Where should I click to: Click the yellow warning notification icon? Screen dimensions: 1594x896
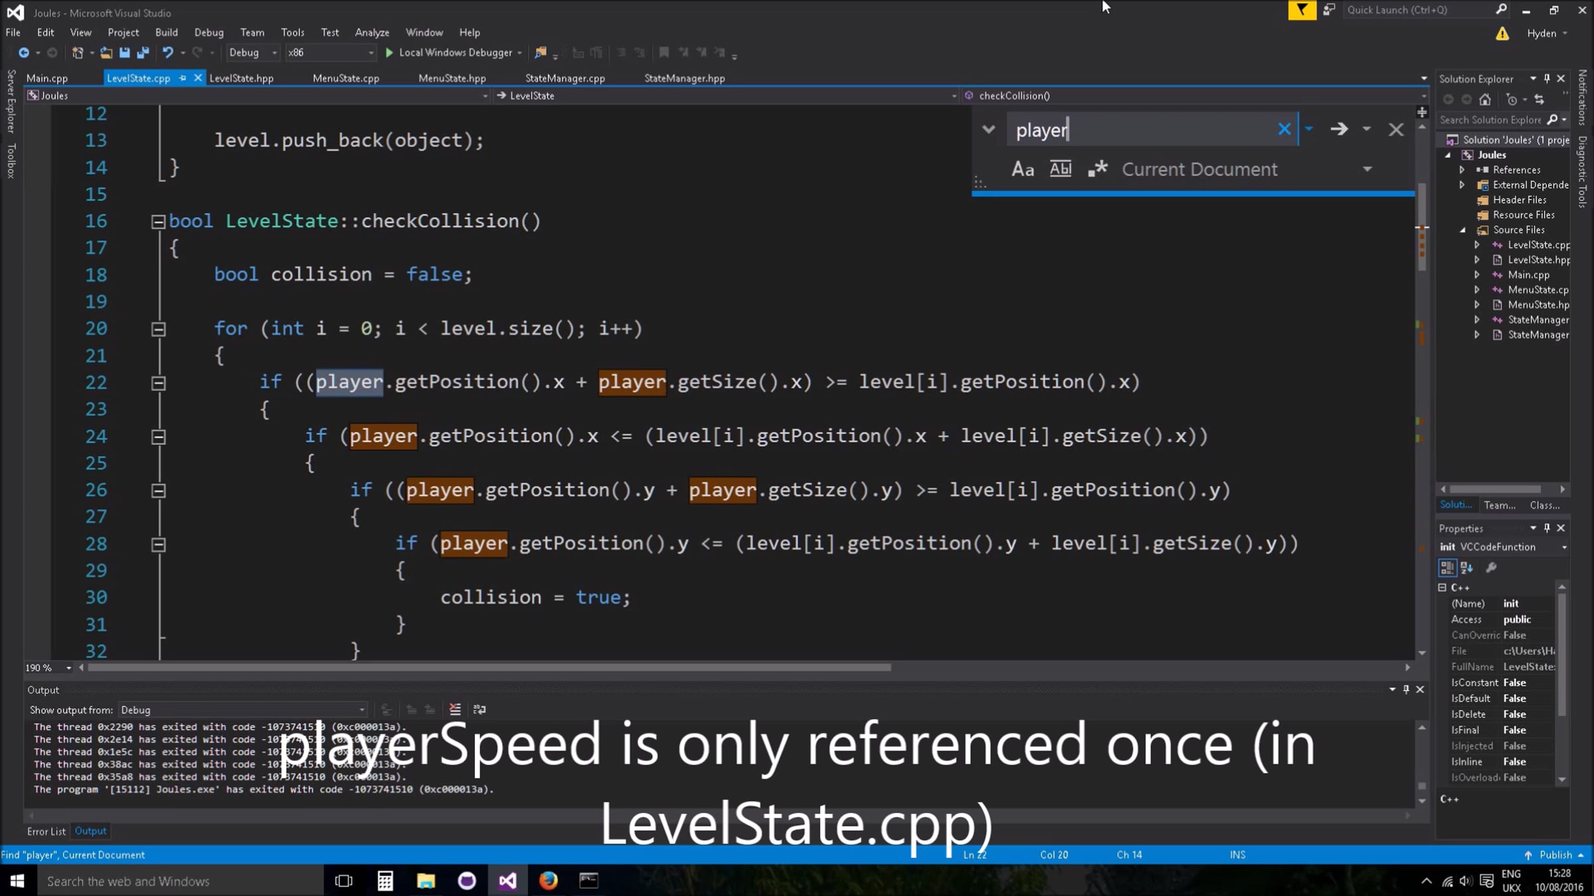(x=1502, y=33)
